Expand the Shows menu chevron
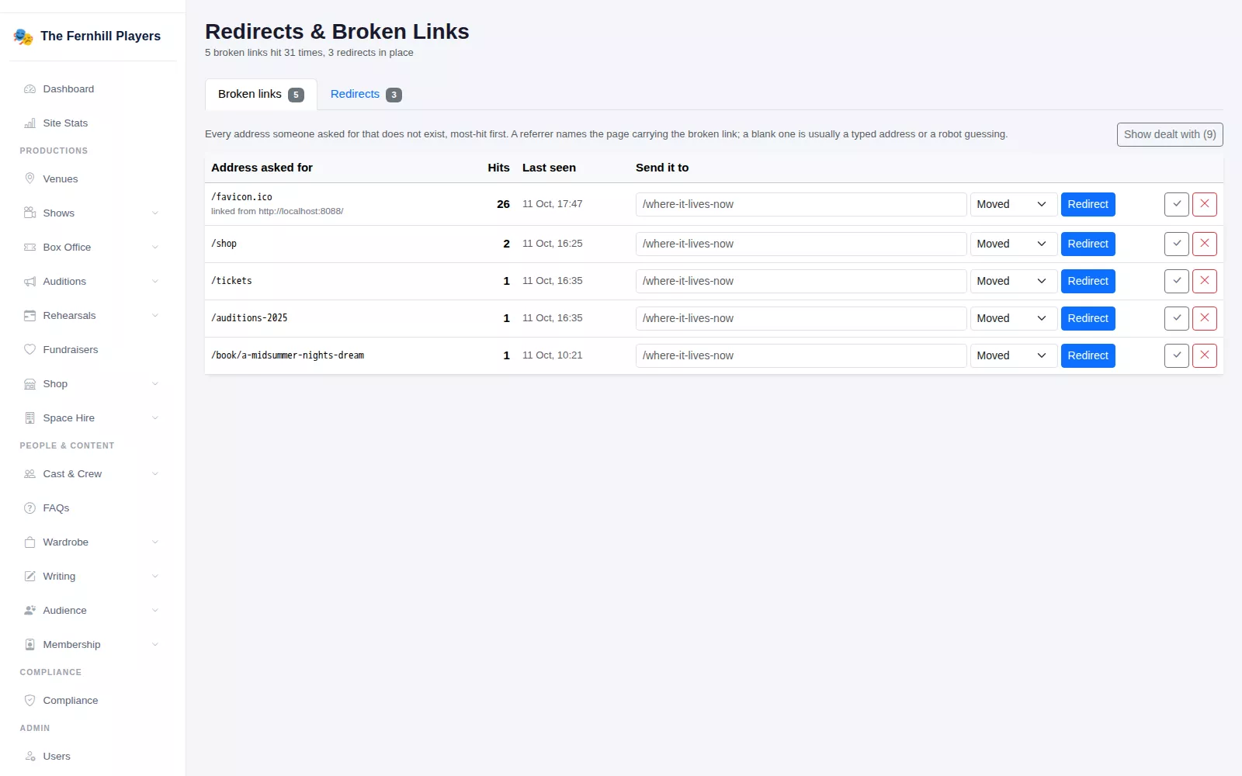The height and width of the screenshot is (776, 1242). 155,213
